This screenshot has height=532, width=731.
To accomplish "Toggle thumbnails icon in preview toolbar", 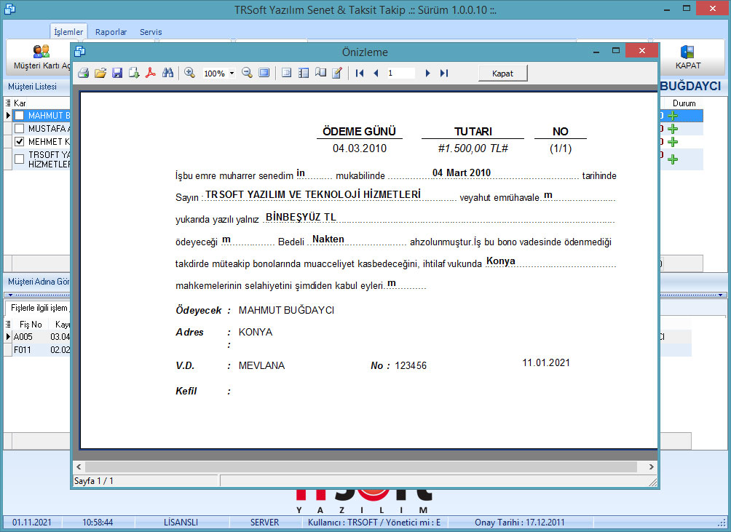I will [304, 73].
